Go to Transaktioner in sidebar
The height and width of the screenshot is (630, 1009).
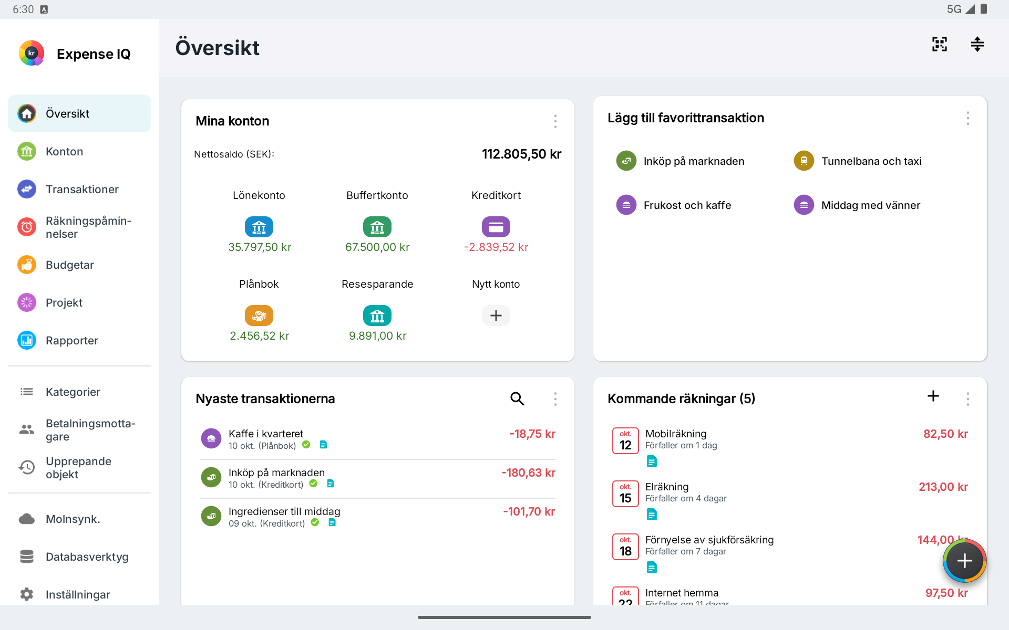(x=79, y=189)
